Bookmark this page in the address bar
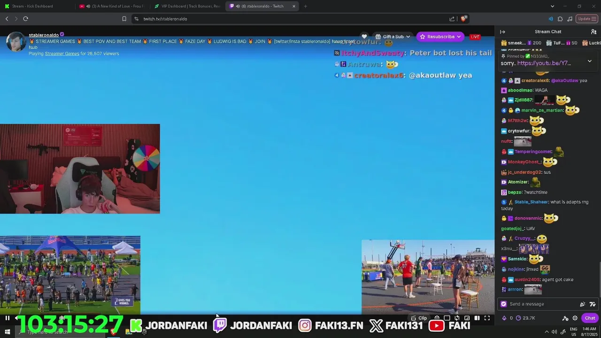The image size is (601, 338). pyautogui.click(x=124, y=19)
